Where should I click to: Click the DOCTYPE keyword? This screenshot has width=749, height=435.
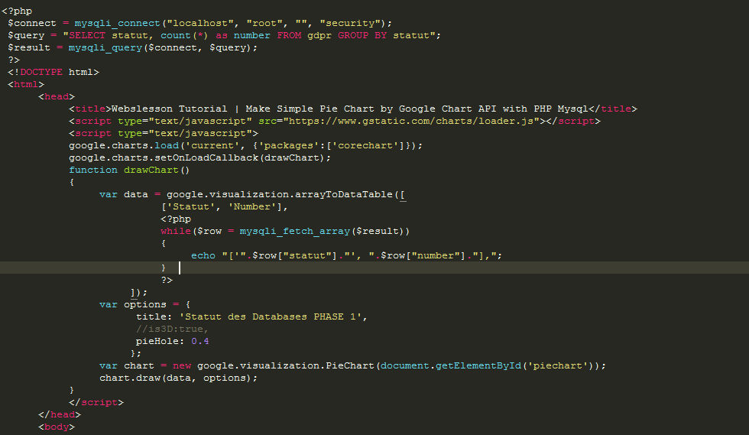(x=41, y=72)
